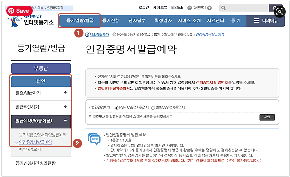The image size is (290, 177).
Task: Open the 서비스 소개 menu
Action: pyautogui.click(x=189, y=20)
